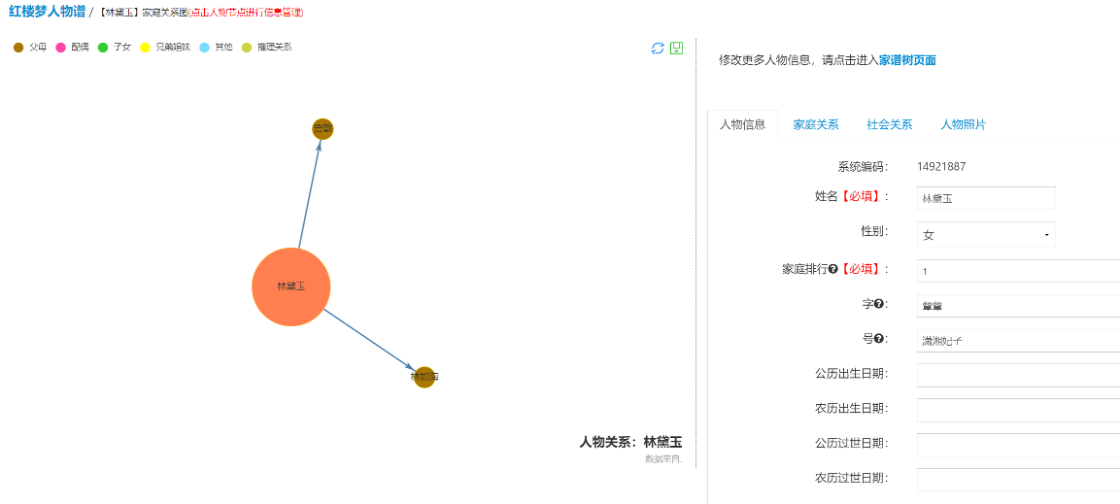Click the help icon beside 号
This screenshot has width=1120, height=504.
(x=879, y=338)
